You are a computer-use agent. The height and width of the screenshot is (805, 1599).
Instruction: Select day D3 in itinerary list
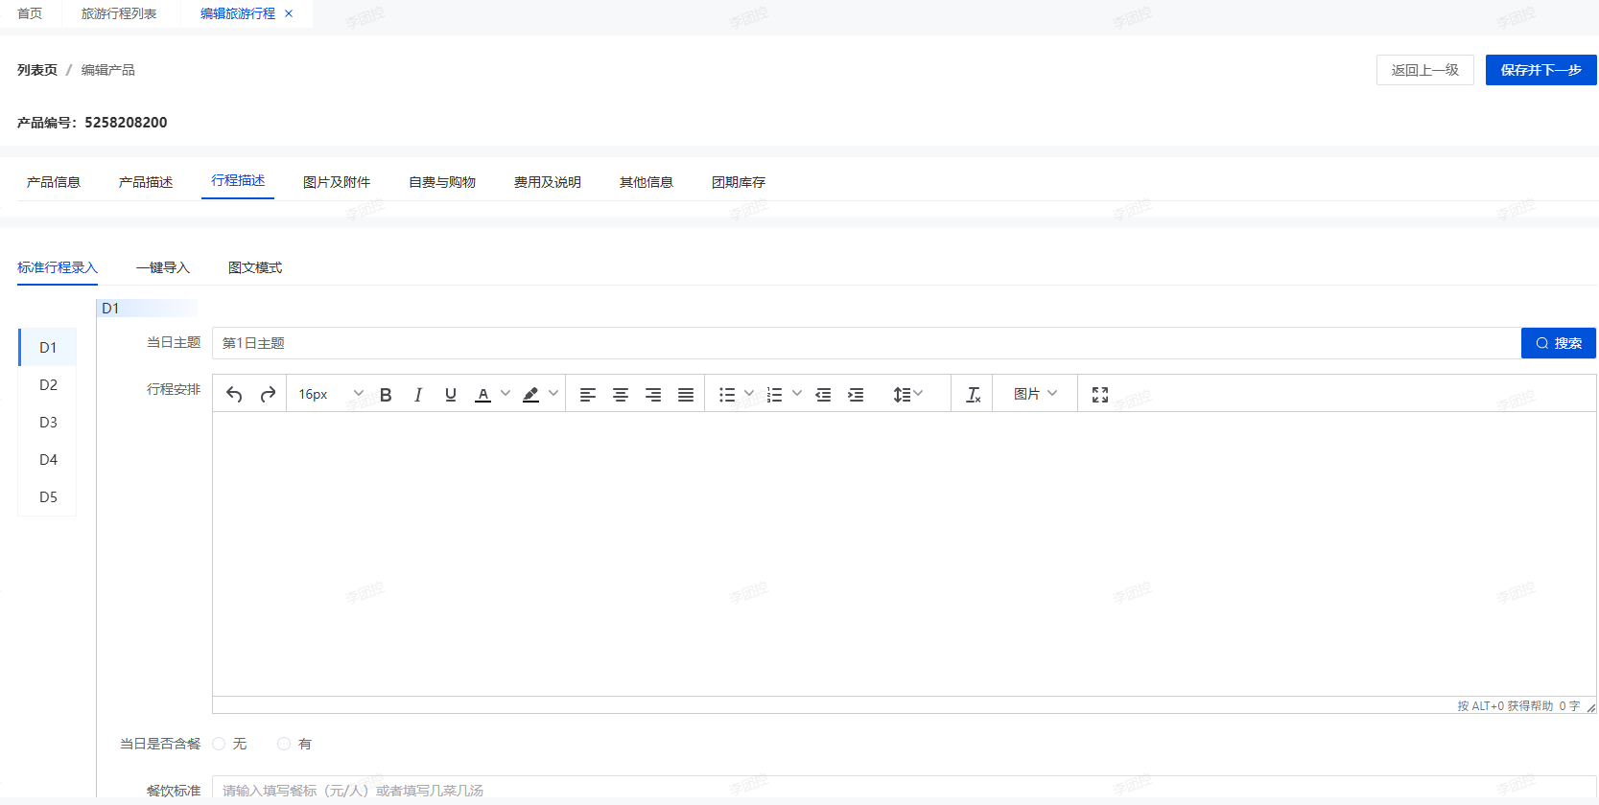[48, 423]
